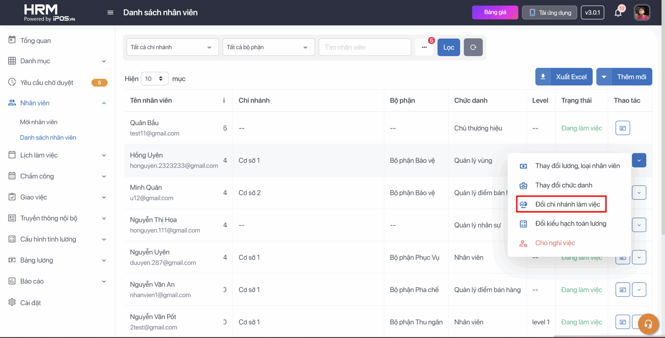665x338 pixels.
Task: Click the Lọc filter button
Action: coord(448,47)
